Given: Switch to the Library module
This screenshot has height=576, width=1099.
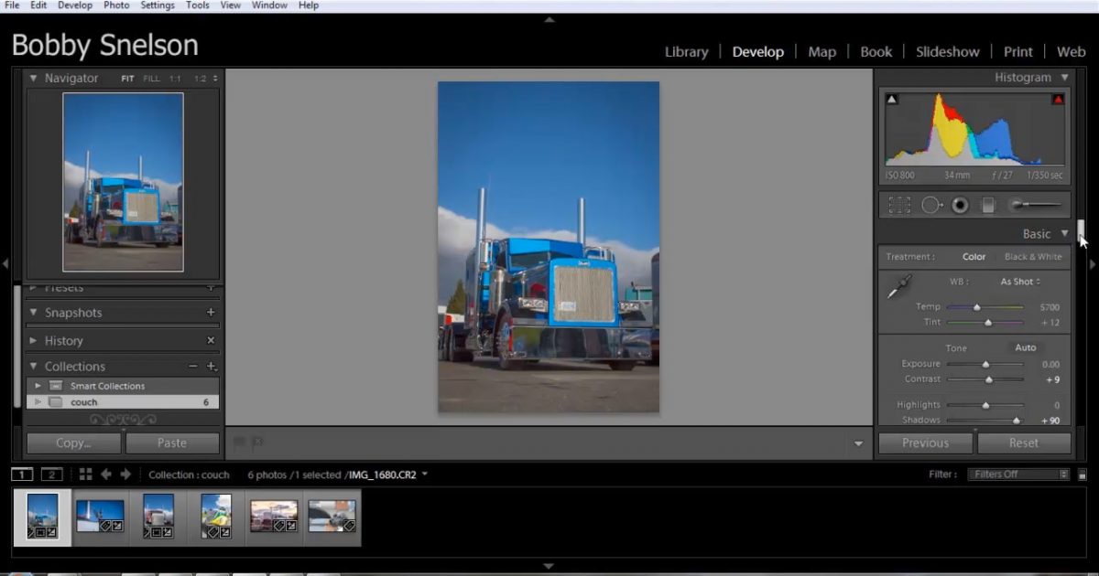Looking at the screenshot, I should [686, 52].
